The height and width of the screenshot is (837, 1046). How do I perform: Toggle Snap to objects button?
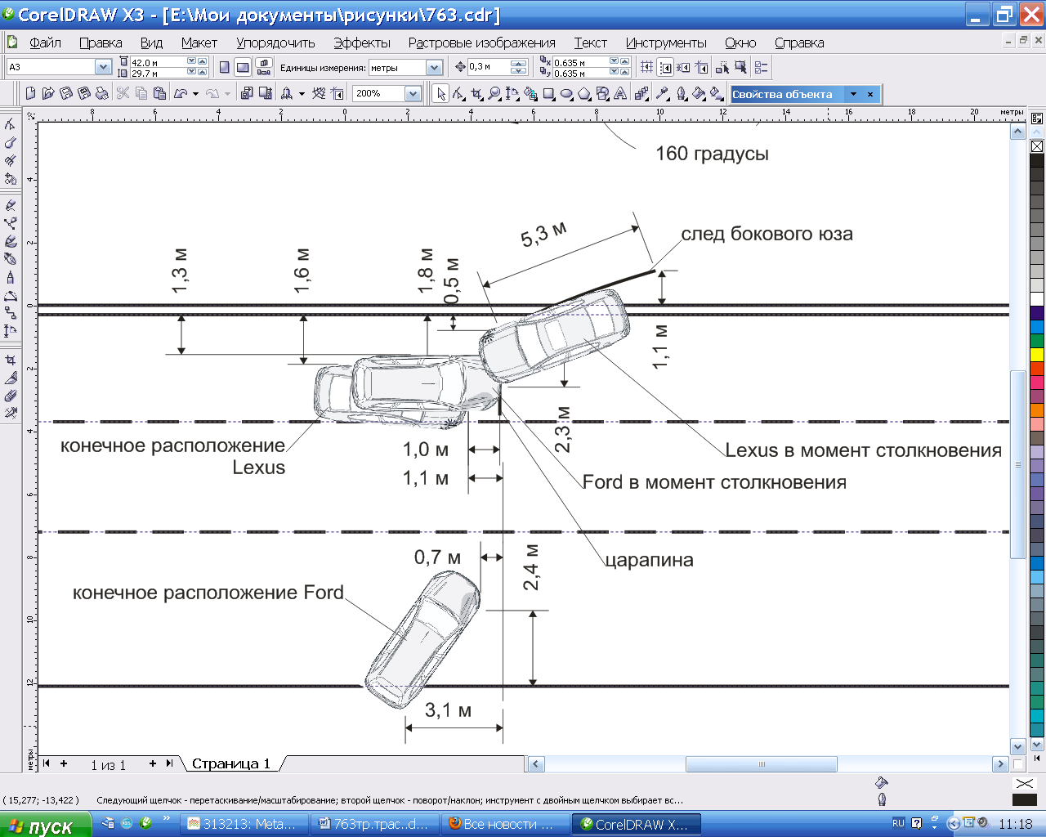(683, 67)
